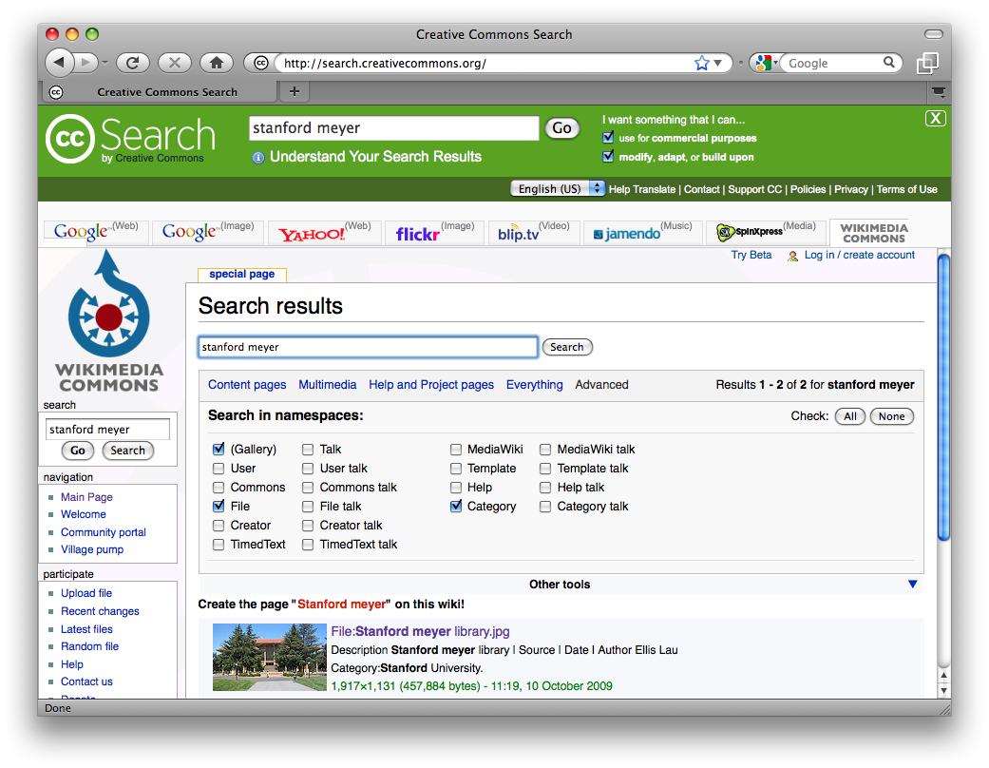Bookmark page with the star icon
This screenshot has width=989, height=768.
(x=701, y=63)
